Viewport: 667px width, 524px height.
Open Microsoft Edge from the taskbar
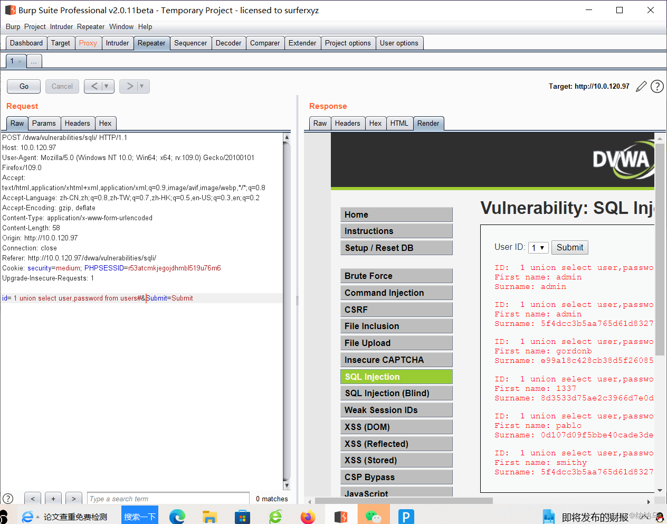(177, 516)
